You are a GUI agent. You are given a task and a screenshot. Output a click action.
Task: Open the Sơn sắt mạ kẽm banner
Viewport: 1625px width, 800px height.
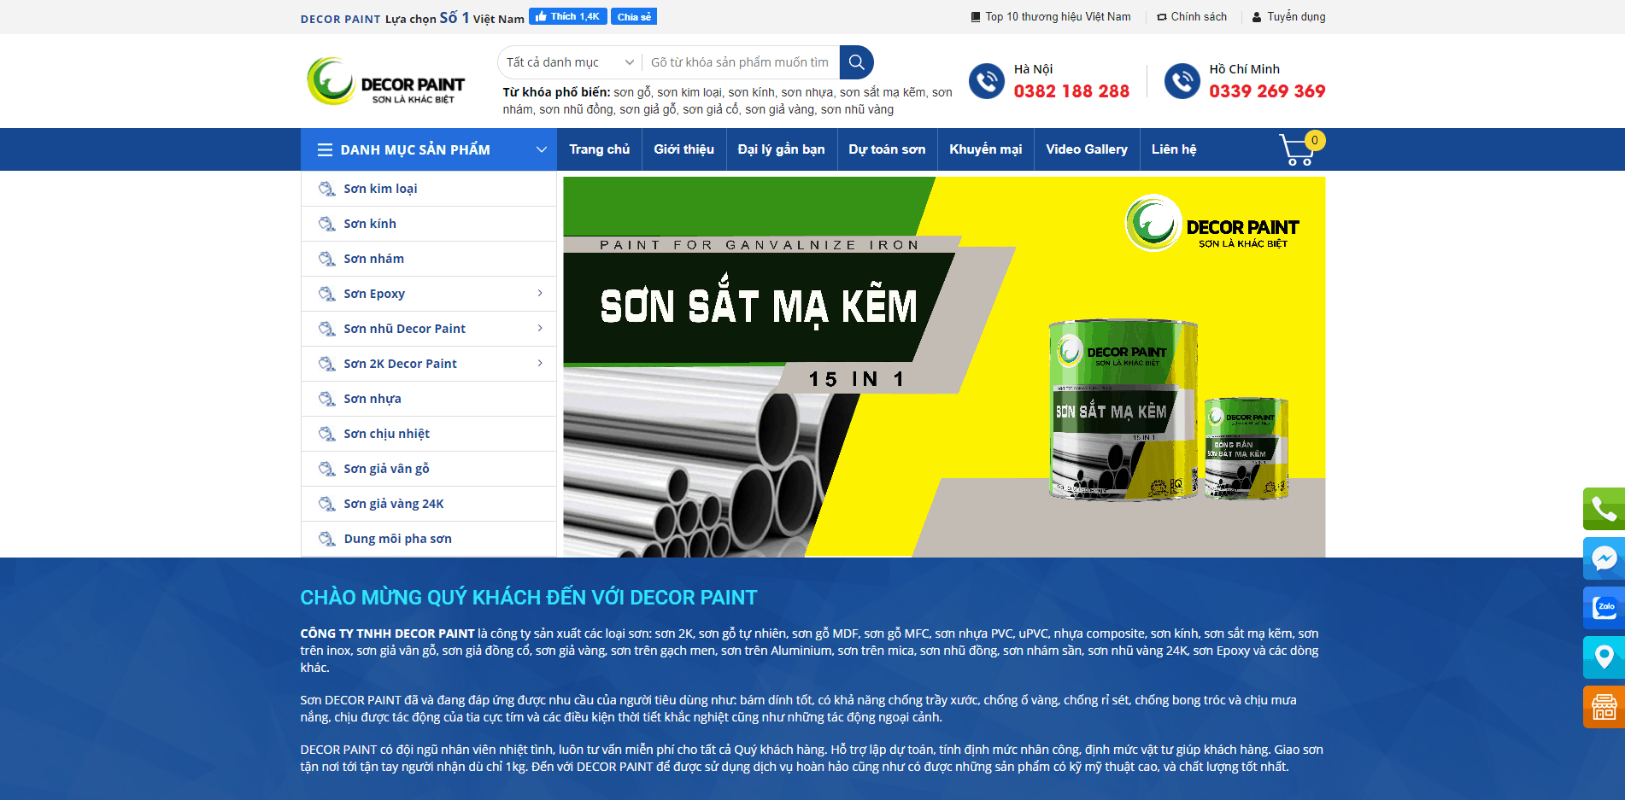coord(944,367)
